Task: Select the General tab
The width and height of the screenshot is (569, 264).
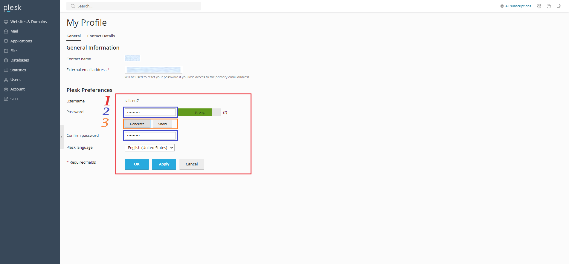Action: point(74,36)
